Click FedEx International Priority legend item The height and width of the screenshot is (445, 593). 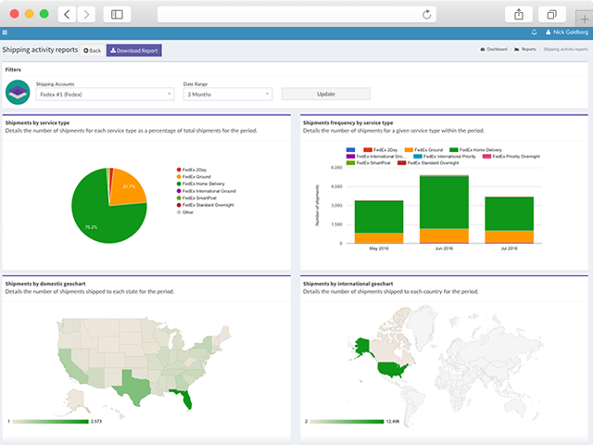pos(445,157)
